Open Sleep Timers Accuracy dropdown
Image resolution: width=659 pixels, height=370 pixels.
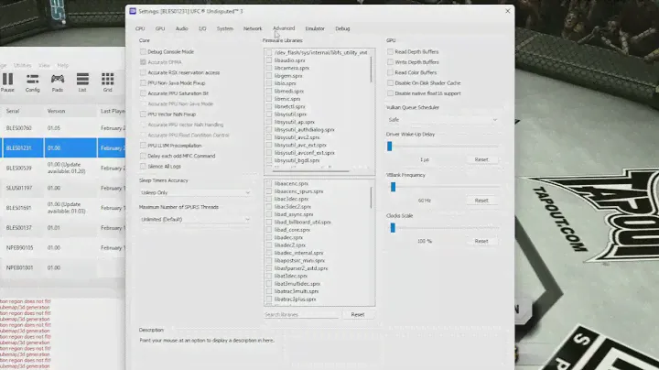coord(195,193)
